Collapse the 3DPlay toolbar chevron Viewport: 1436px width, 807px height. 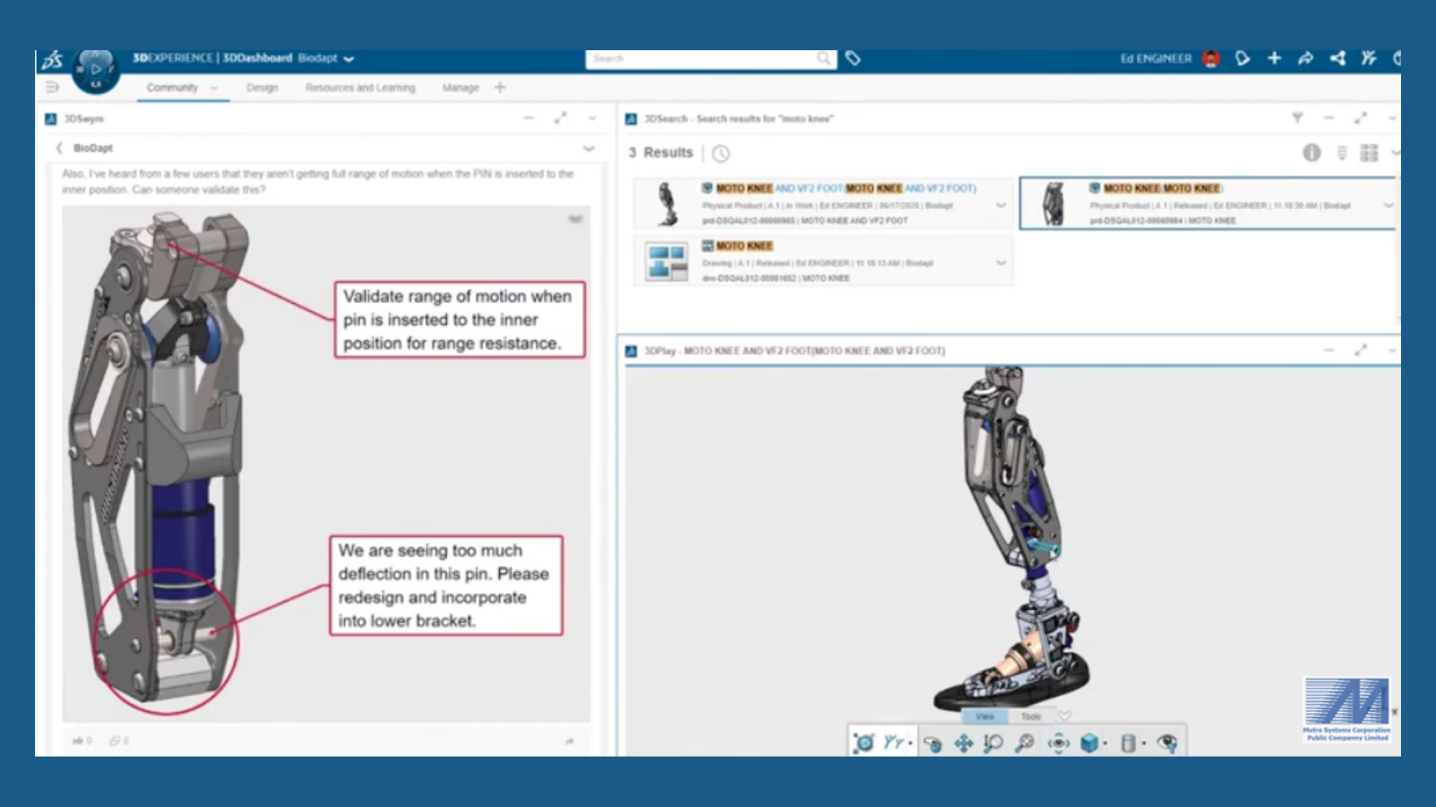1064,716
